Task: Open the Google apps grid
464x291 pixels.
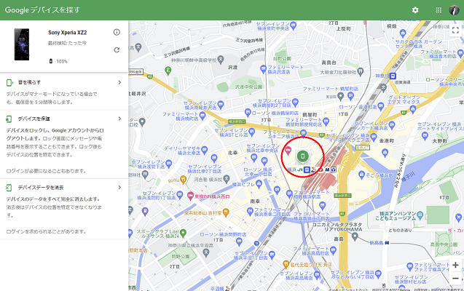Action: 439,10
